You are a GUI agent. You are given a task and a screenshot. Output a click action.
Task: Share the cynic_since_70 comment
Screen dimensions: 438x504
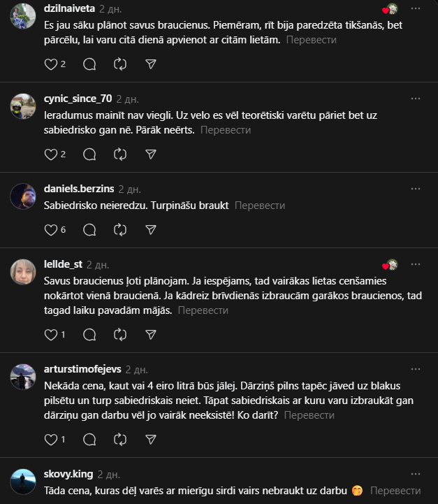pyautogui.click(x=151, y=154)
